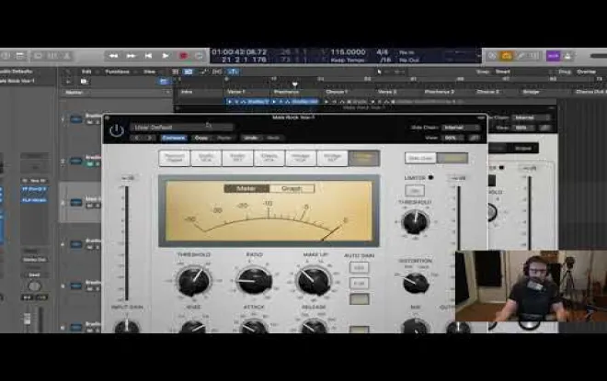This screenshot has height=381, width=607.
Task: Click the Input Gain knob
Action: [127, 327]
